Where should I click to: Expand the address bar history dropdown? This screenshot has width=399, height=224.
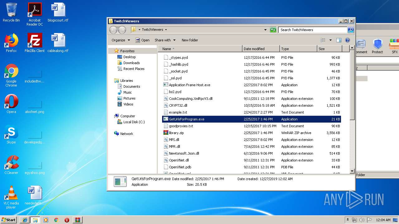pyautogui.click(x=265, y=30)
